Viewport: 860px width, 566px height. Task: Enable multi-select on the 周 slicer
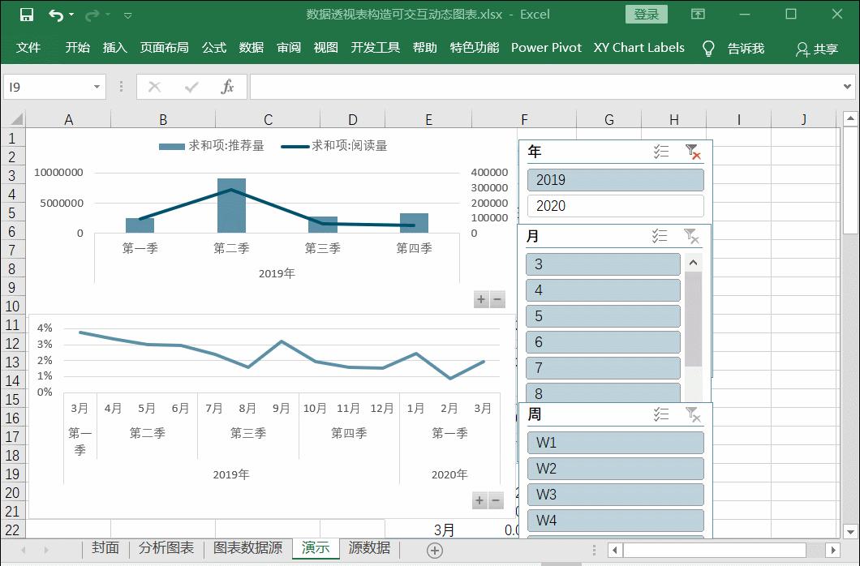tap(660, 415)
